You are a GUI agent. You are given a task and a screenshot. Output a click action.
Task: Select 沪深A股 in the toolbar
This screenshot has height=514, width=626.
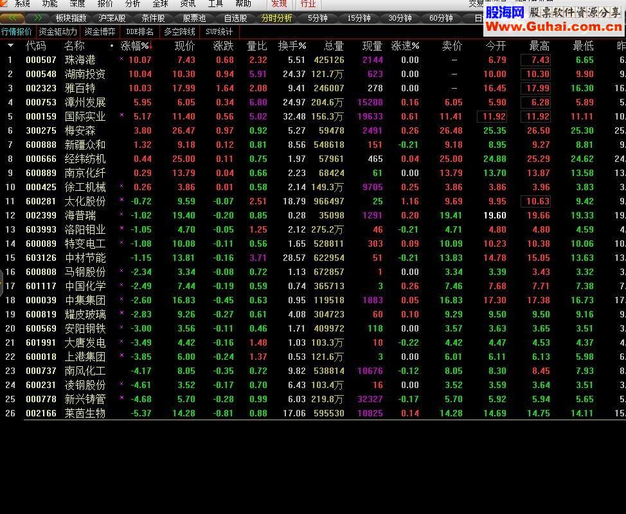tap(112, 19)
